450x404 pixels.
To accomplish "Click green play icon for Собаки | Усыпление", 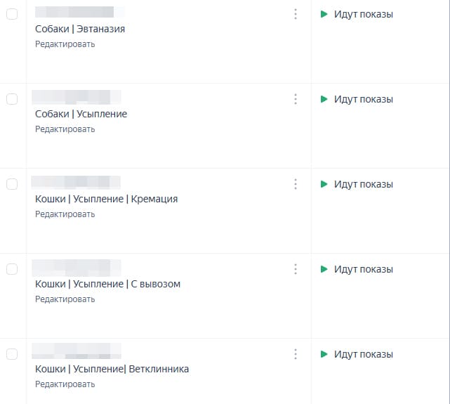I will click(324, 99).
